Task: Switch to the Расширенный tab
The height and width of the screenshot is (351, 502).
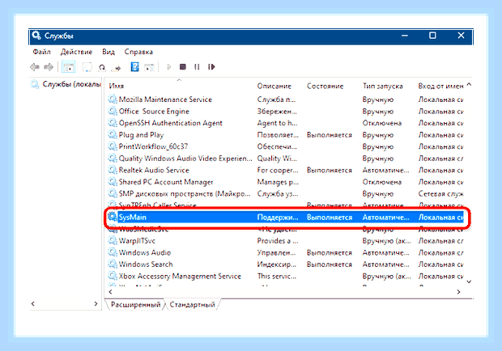Action: tap(135, 305)
